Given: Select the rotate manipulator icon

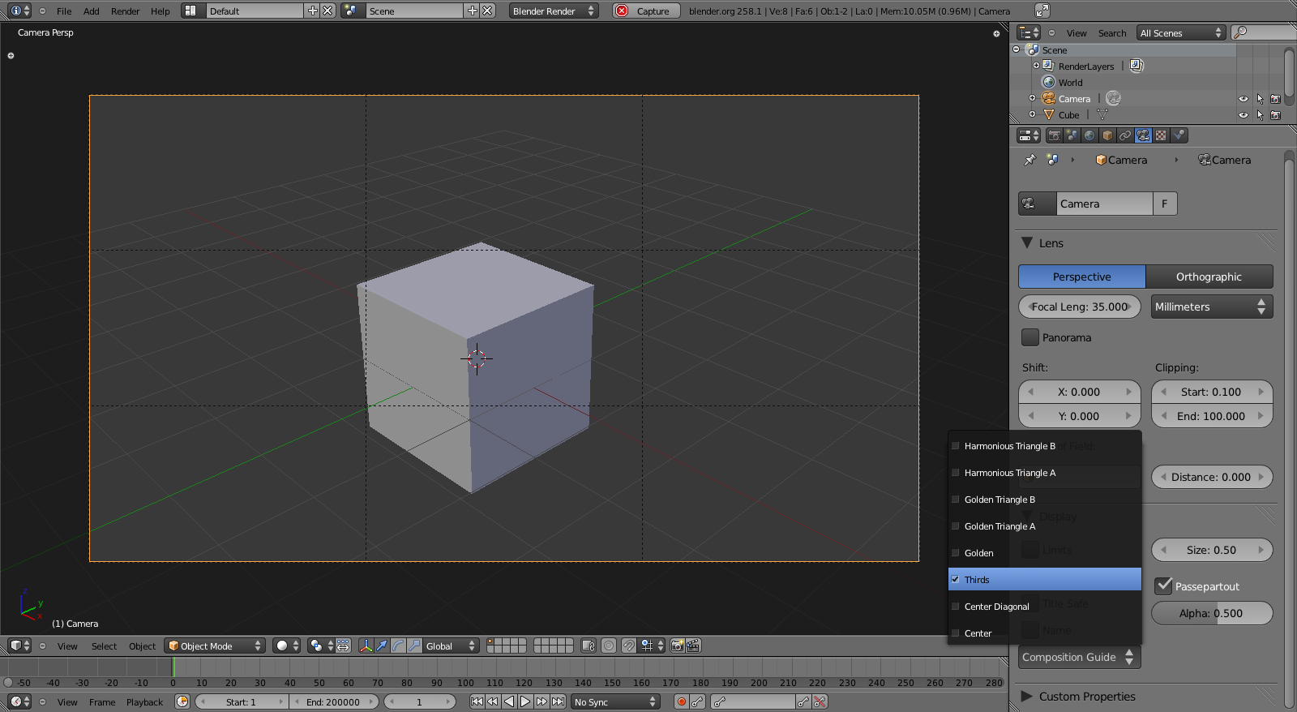Looking at the screenshot, I should pyautogui.click(x=398, y=646).
